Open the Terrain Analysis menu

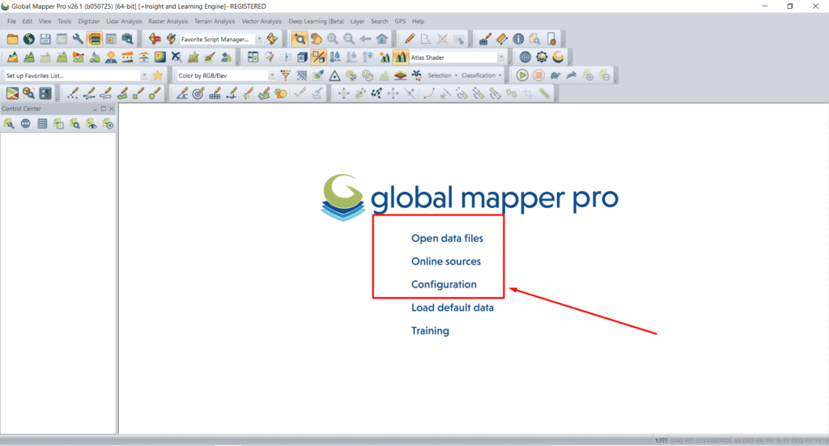coord(214,21)
